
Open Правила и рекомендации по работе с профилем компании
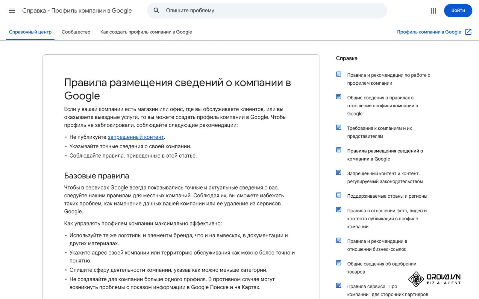(389, 79)
